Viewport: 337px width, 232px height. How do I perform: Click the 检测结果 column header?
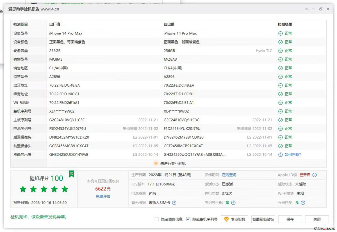[285, 25]
